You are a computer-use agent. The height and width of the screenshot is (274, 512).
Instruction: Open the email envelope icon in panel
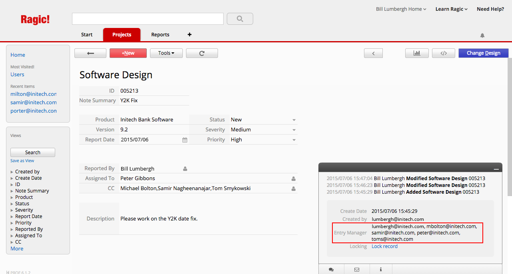(356, 270)
